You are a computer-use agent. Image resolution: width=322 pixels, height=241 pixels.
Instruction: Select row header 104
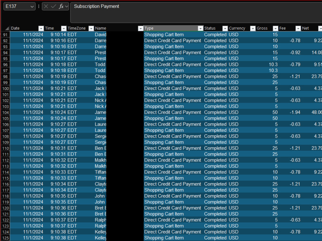5,112
